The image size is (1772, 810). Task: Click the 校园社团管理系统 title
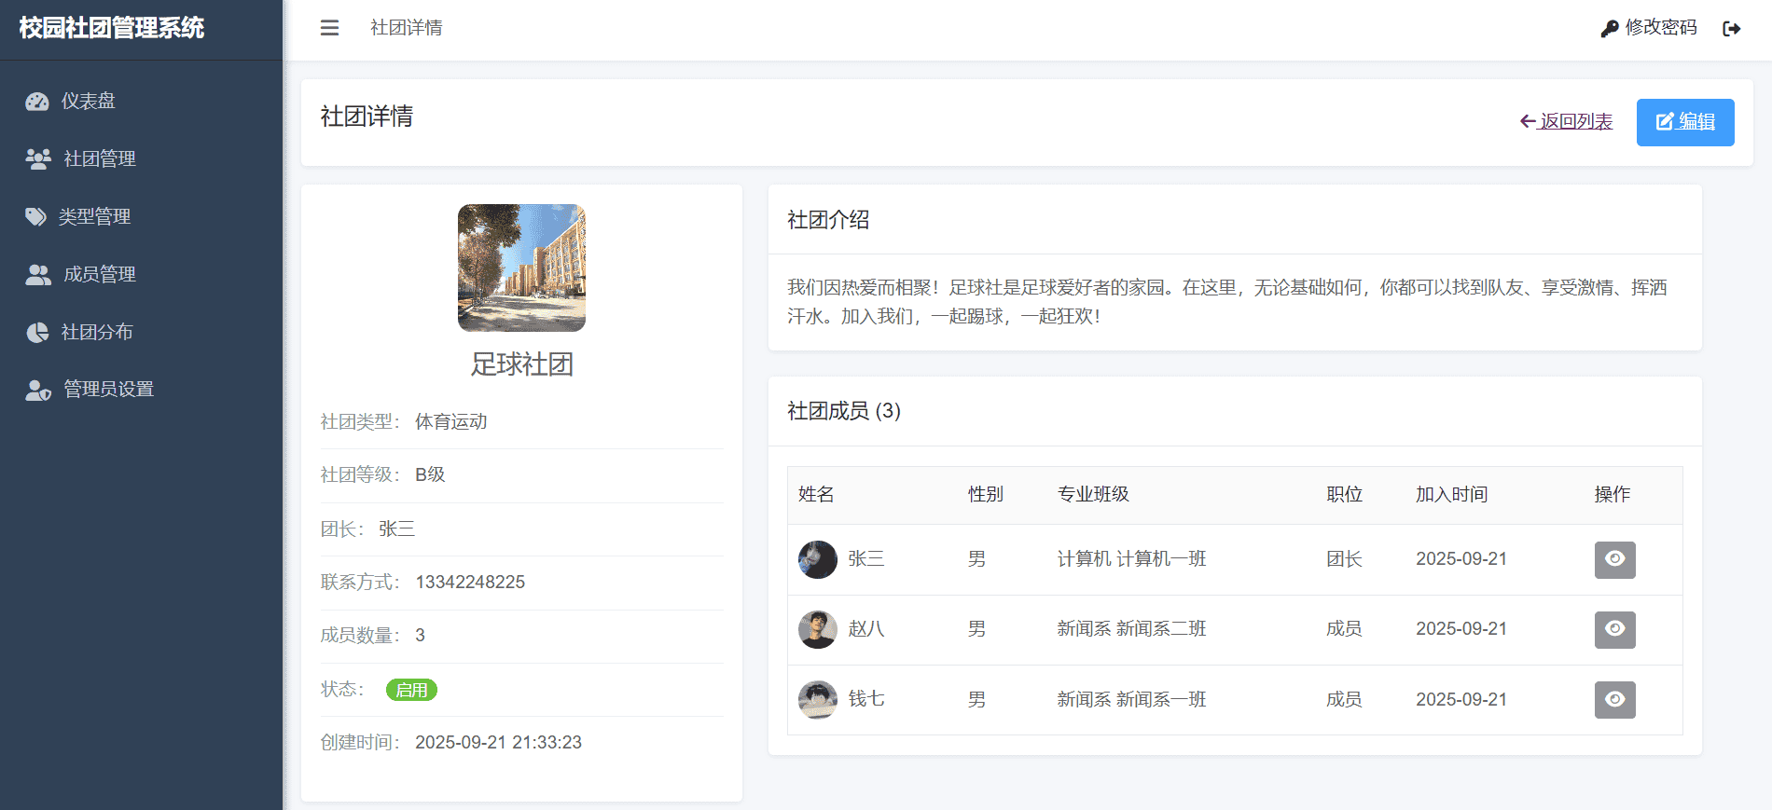click(112, 28)
